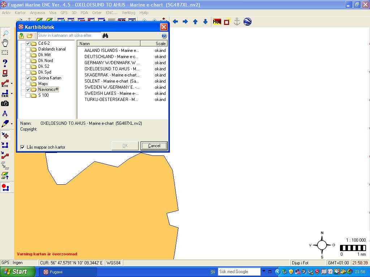
Task: Click Cancel in Kartbibliotek dialog
Action: click(154, 146)
